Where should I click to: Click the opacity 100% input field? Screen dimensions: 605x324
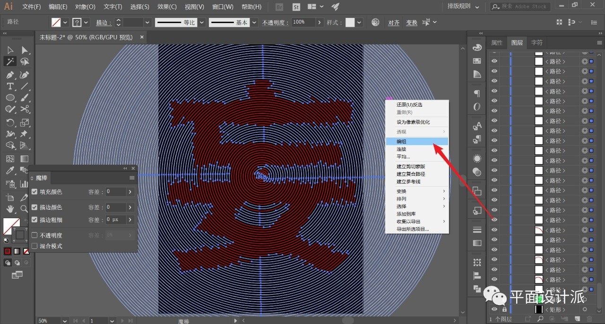tap(303, 22)
